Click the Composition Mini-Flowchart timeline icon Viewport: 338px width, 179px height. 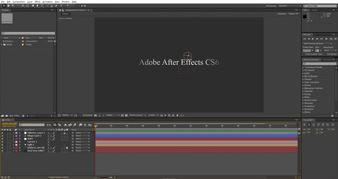pyautogui.click(x=49, y=125)
